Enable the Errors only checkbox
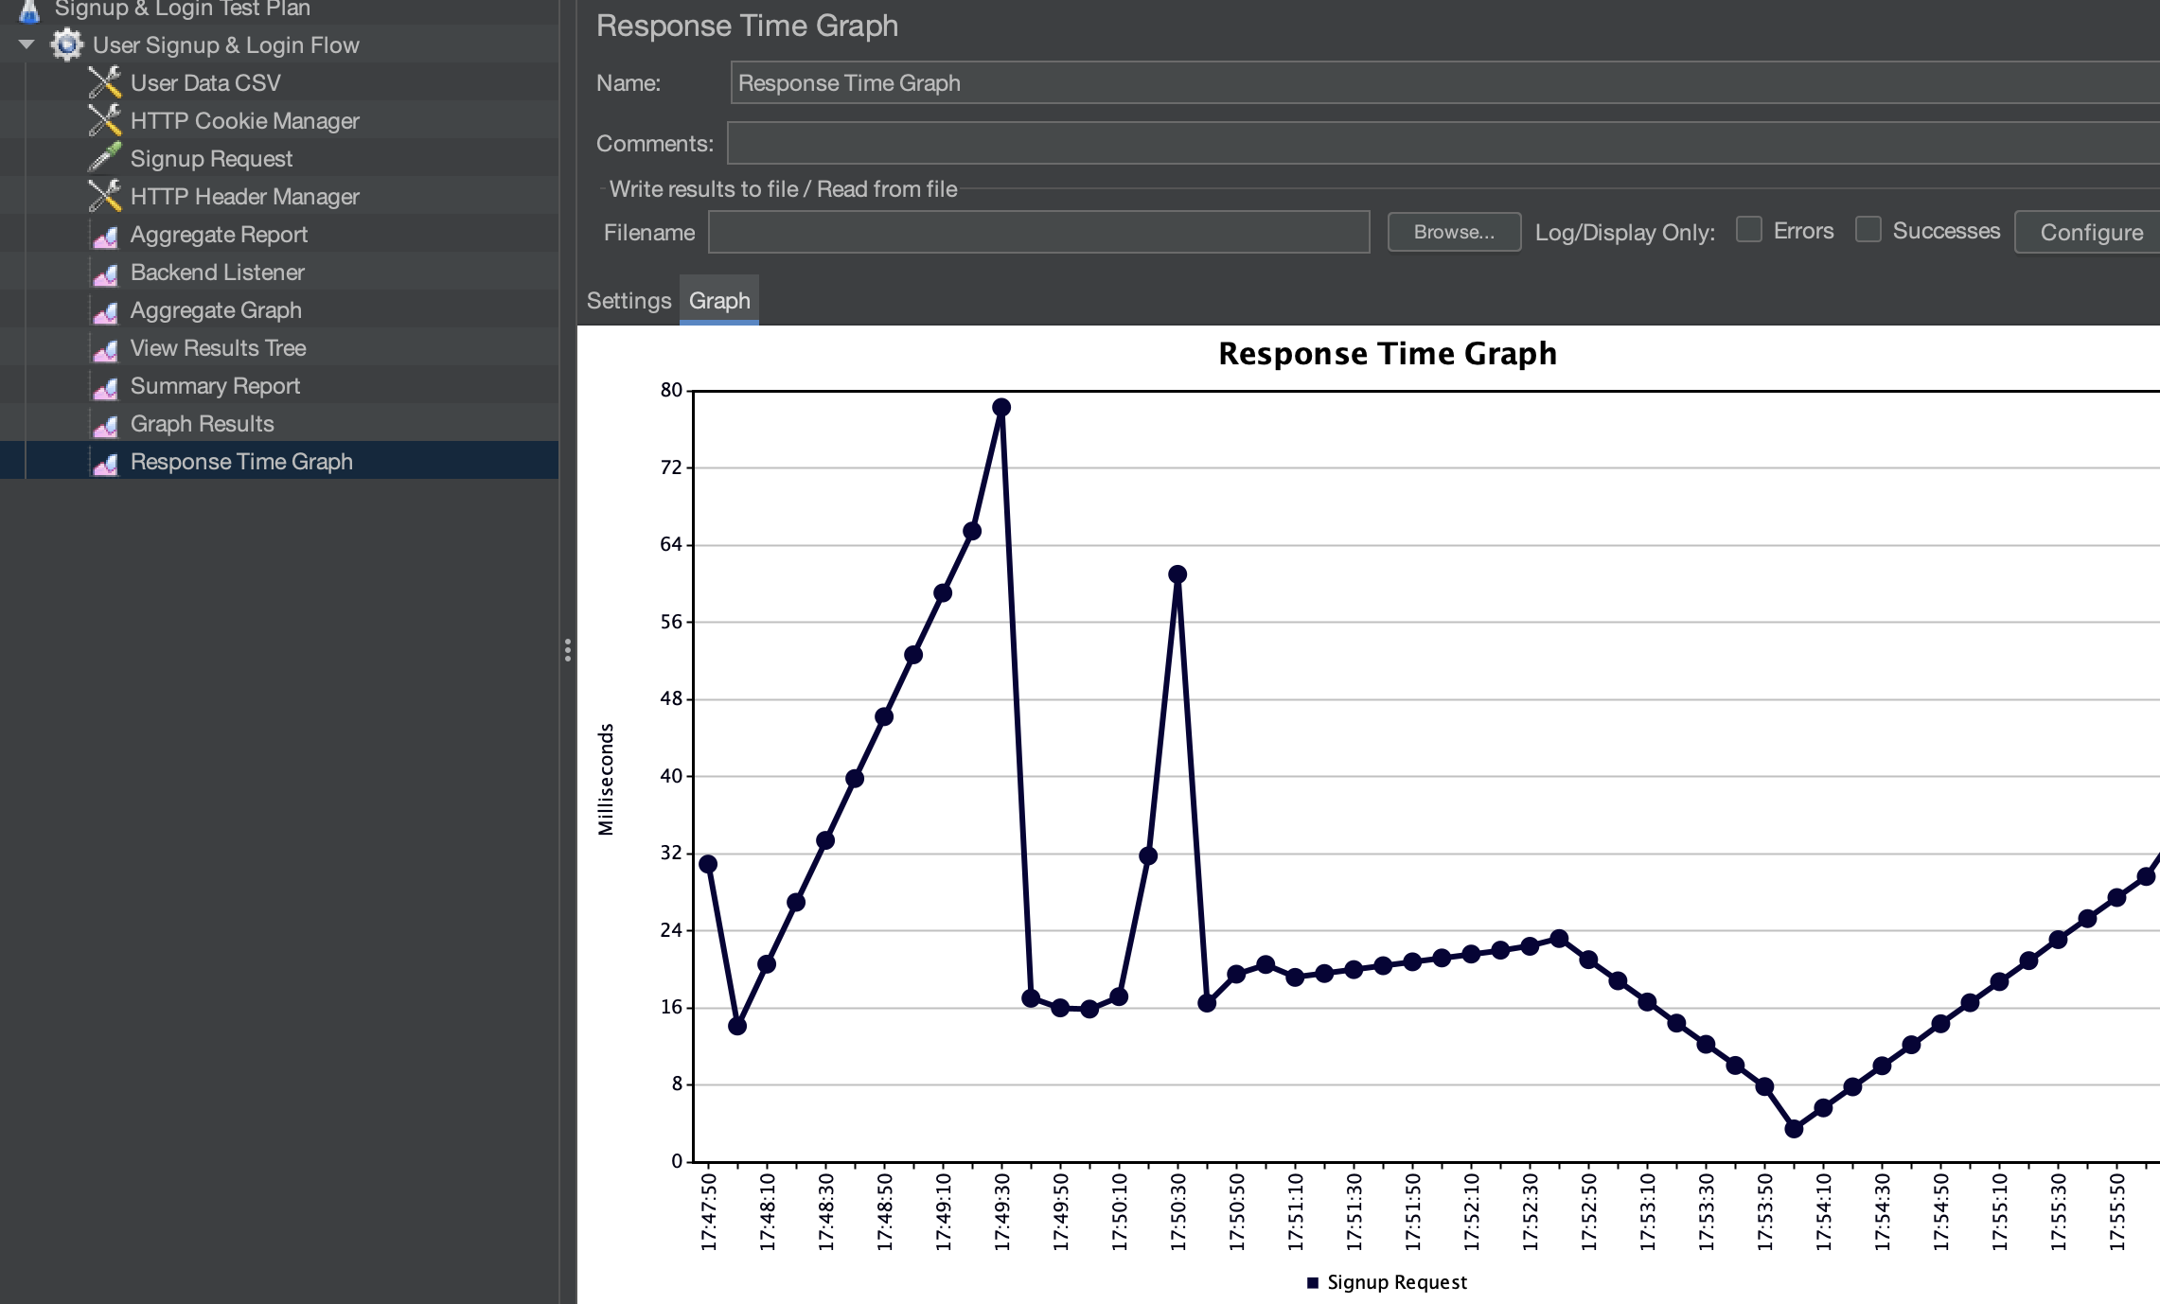This screenshot has width=2160, height=1304. point(1749,230)
